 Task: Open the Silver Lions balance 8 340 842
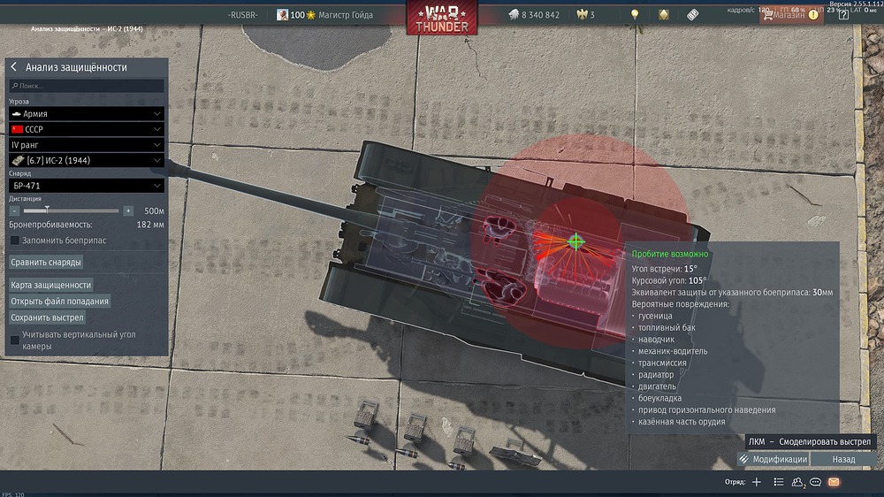pos(533,15)
